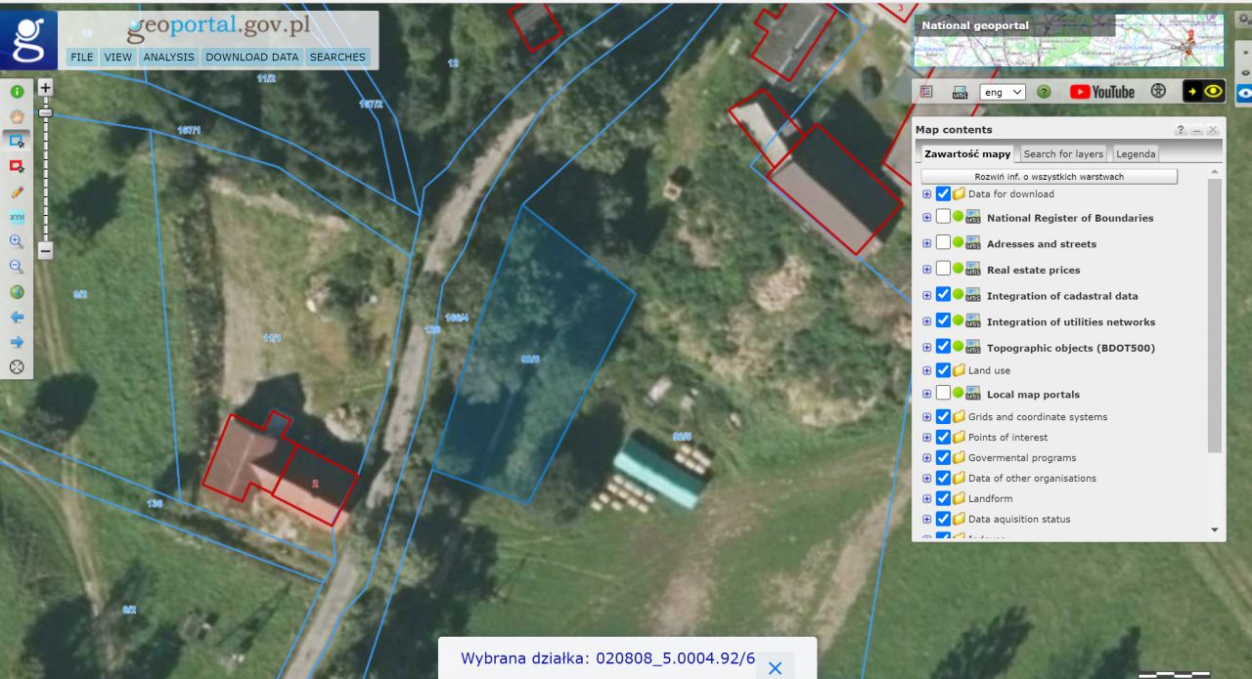Go to previous map view arrow
The height and width of the screenshot is (679, 1252).
17,318
